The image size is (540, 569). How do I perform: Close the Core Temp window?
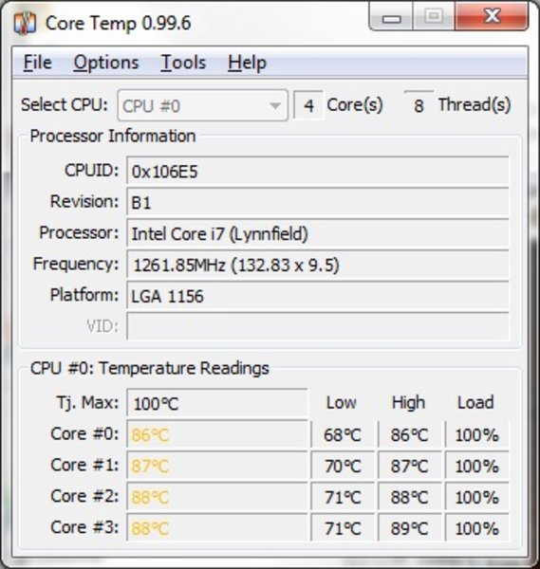[492, 17]
